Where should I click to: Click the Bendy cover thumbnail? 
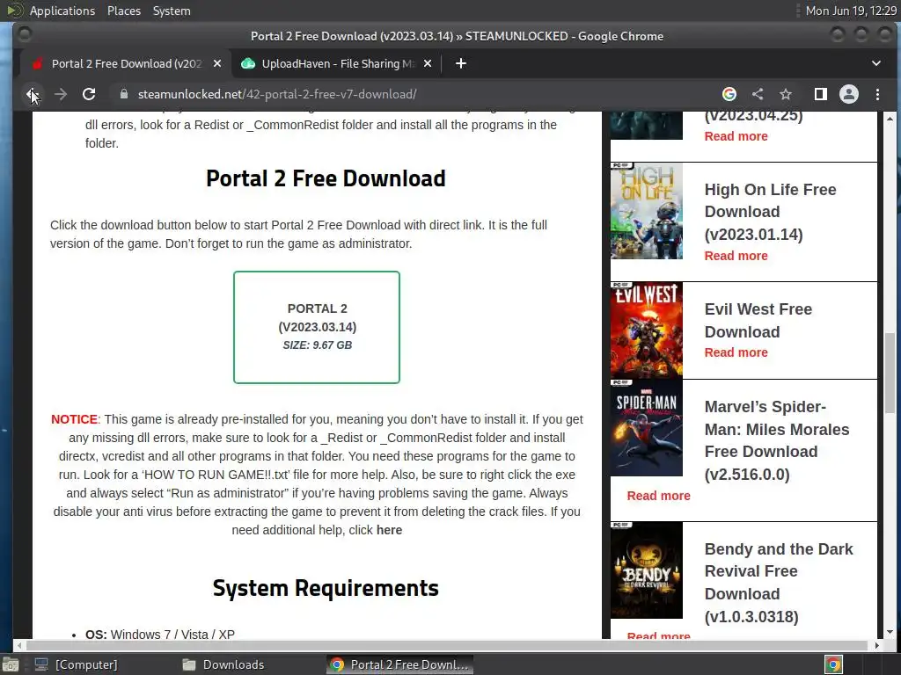click(647, 570)
